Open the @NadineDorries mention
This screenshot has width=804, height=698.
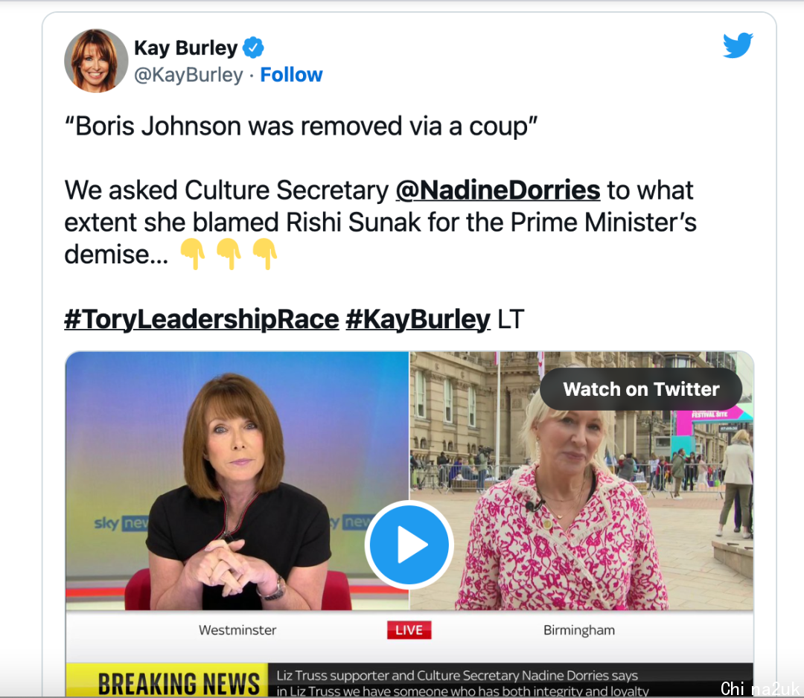coord(498,190)
